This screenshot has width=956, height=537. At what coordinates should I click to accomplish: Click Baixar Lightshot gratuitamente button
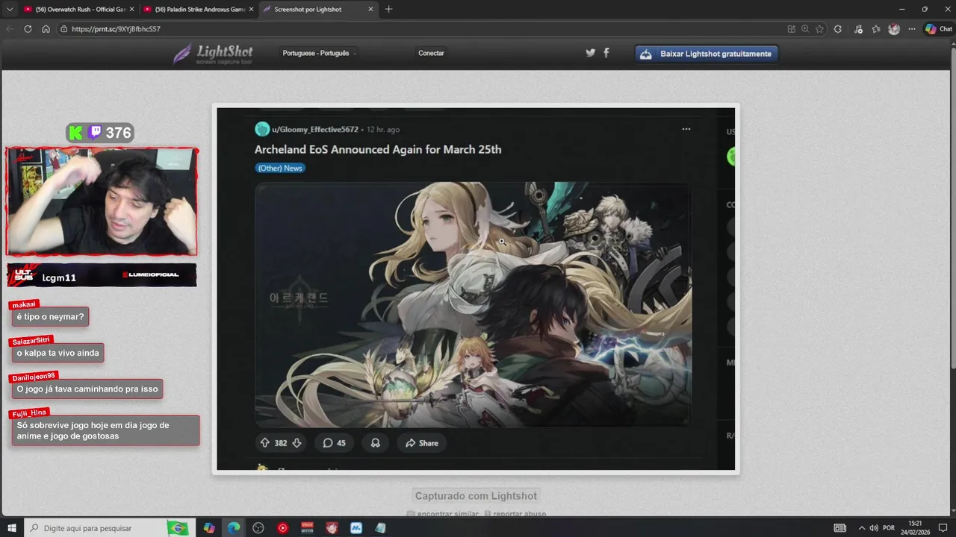pyautogui.click(x=707, y=54)
